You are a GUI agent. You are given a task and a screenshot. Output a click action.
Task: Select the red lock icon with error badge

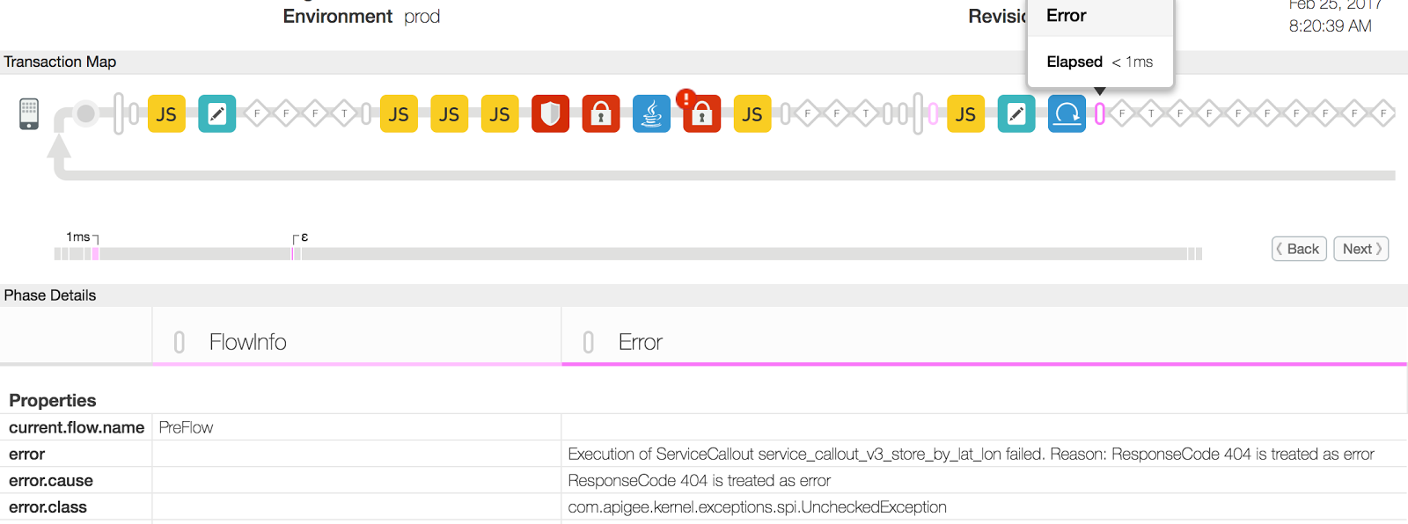tap(701, 114)
